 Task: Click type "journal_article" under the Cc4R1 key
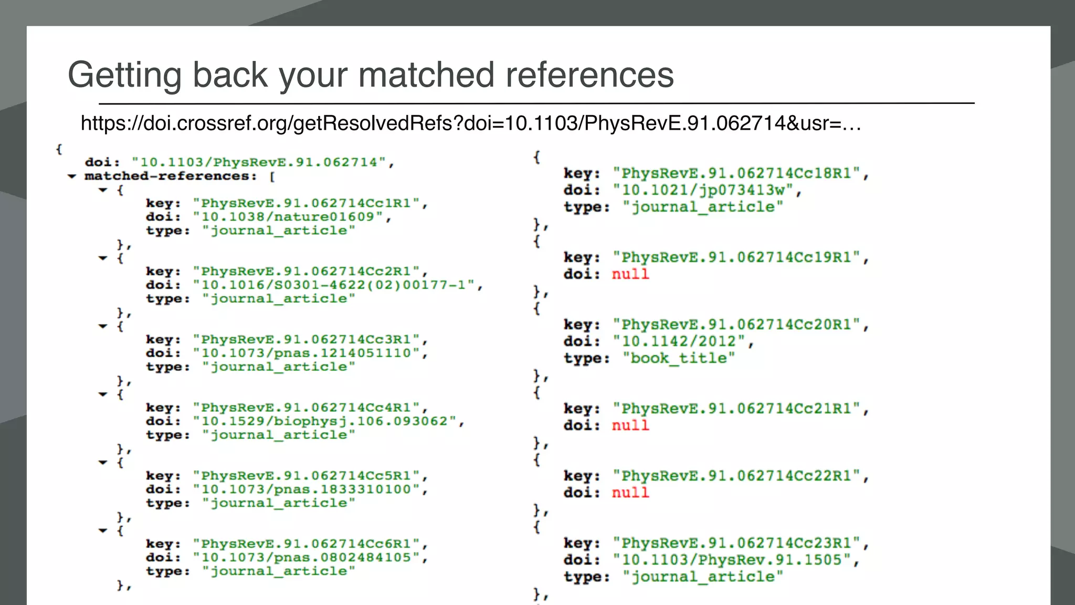[279, 435]
